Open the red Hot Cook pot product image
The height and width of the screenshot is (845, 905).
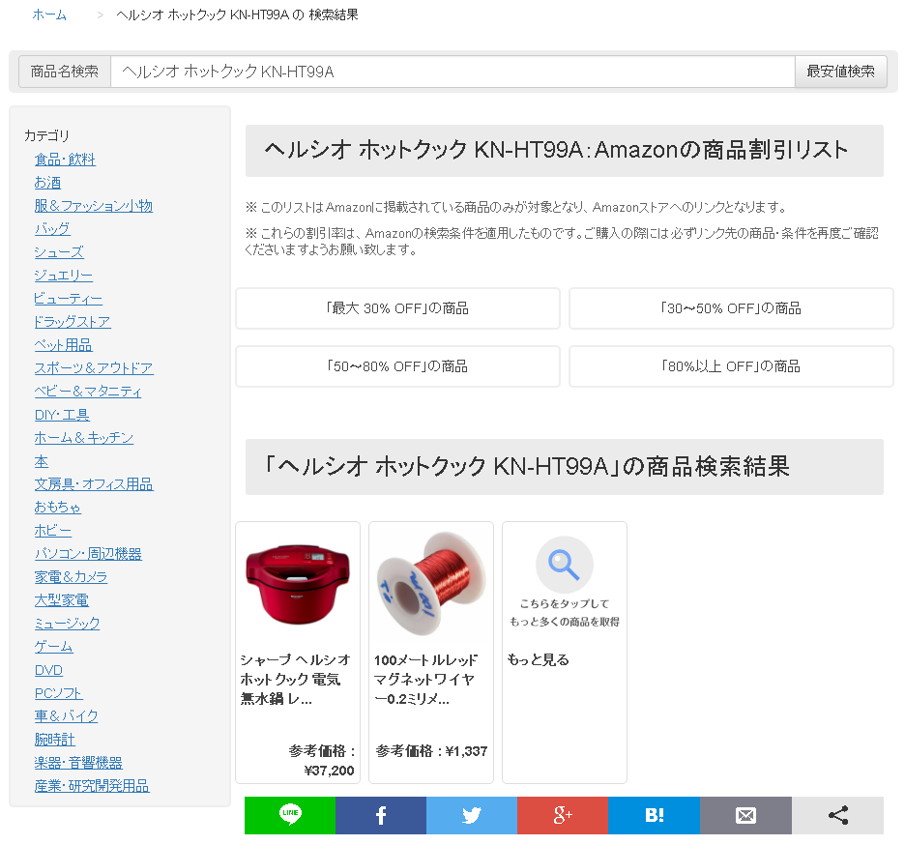[298, 584]
